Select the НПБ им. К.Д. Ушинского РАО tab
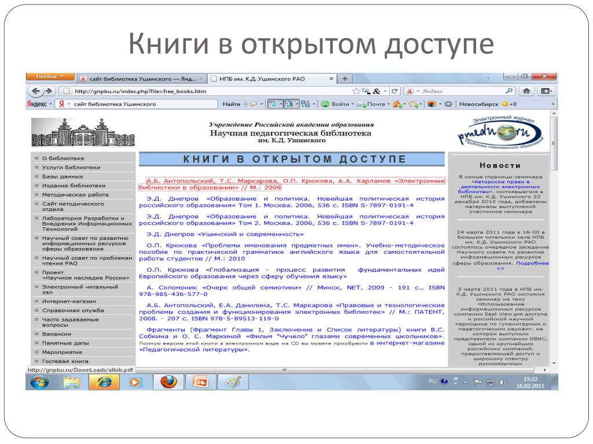The width and height of the screenshot is (593, 444). tap(272, 79)
